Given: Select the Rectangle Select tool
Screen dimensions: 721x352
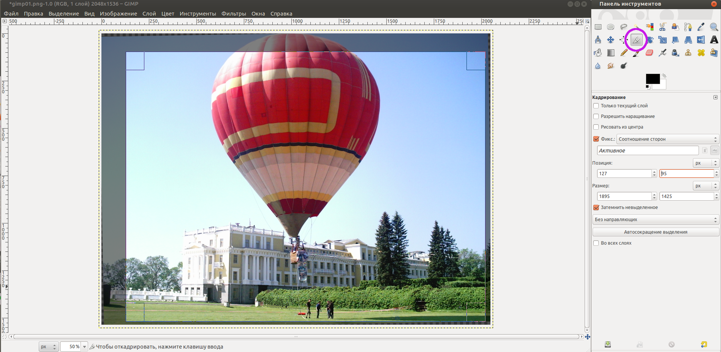Looking at the screenshot, I should 598,27.
